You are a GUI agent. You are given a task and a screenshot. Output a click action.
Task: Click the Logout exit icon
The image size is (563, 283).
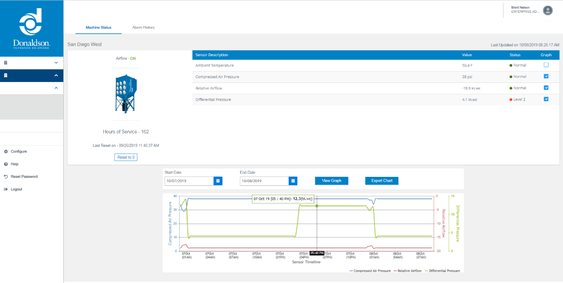pyautogui.click(x=6, y=190)
